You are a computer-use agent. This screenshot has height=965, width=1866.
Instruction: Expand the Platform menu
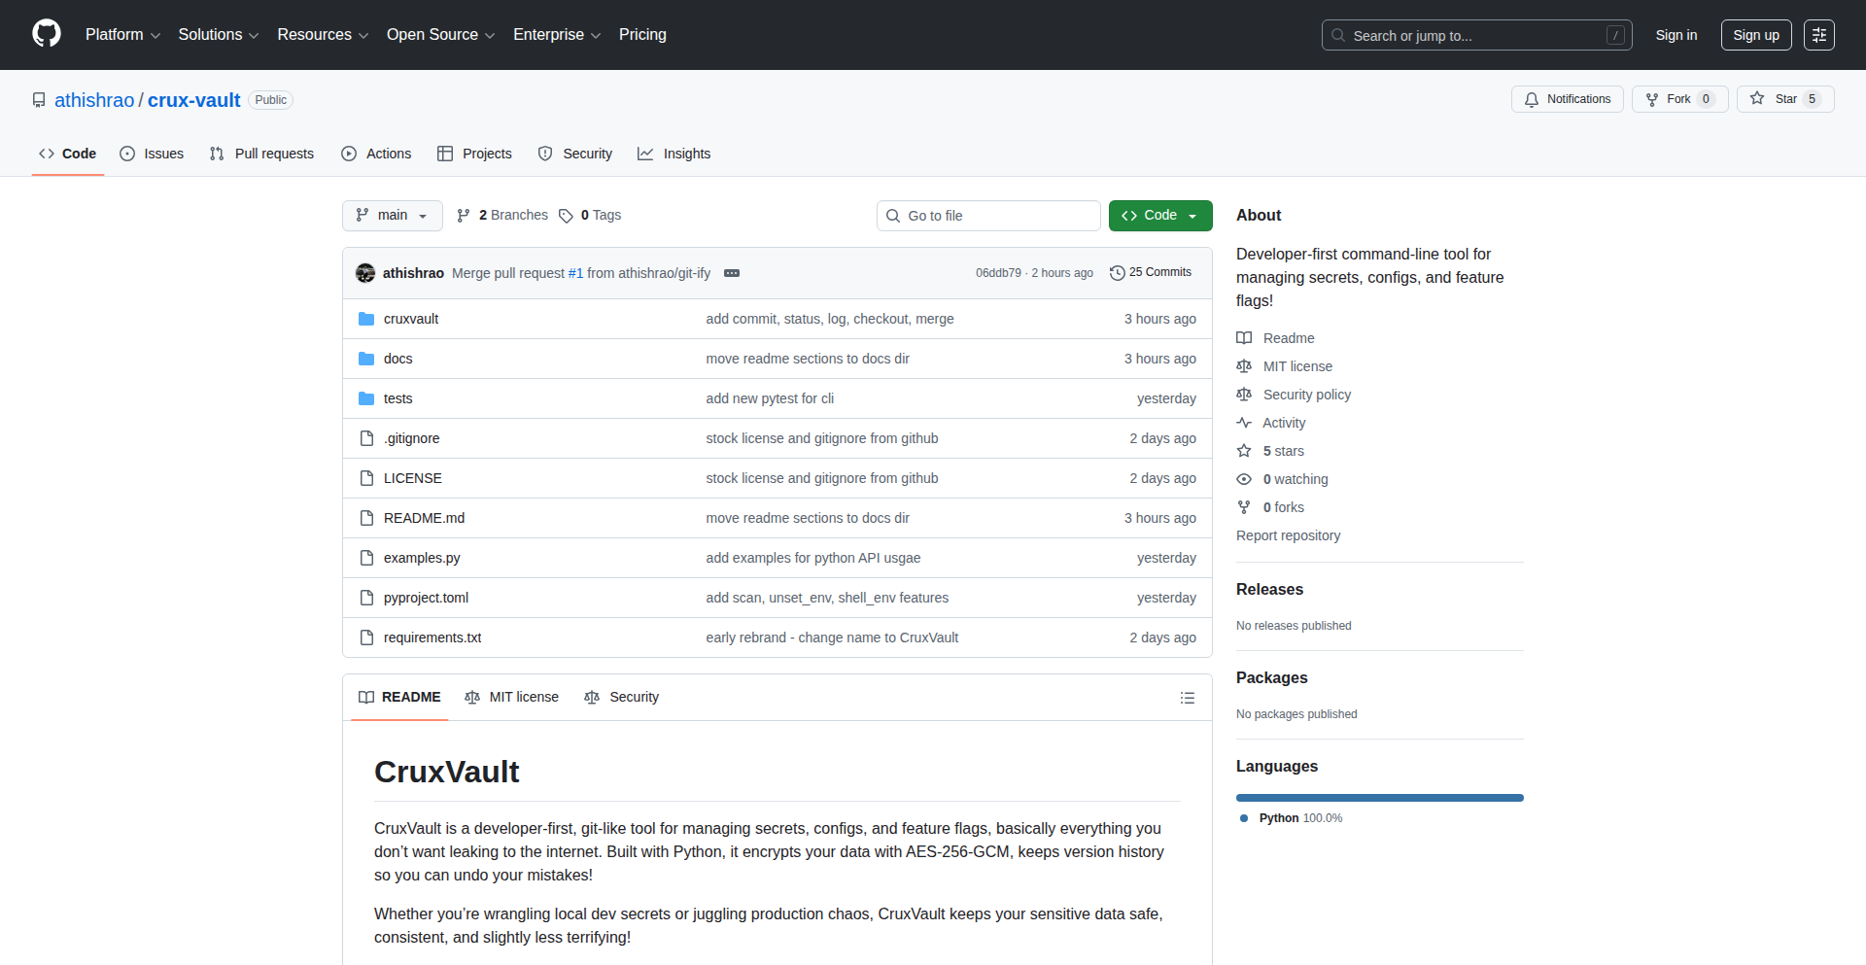click(122, 35)
